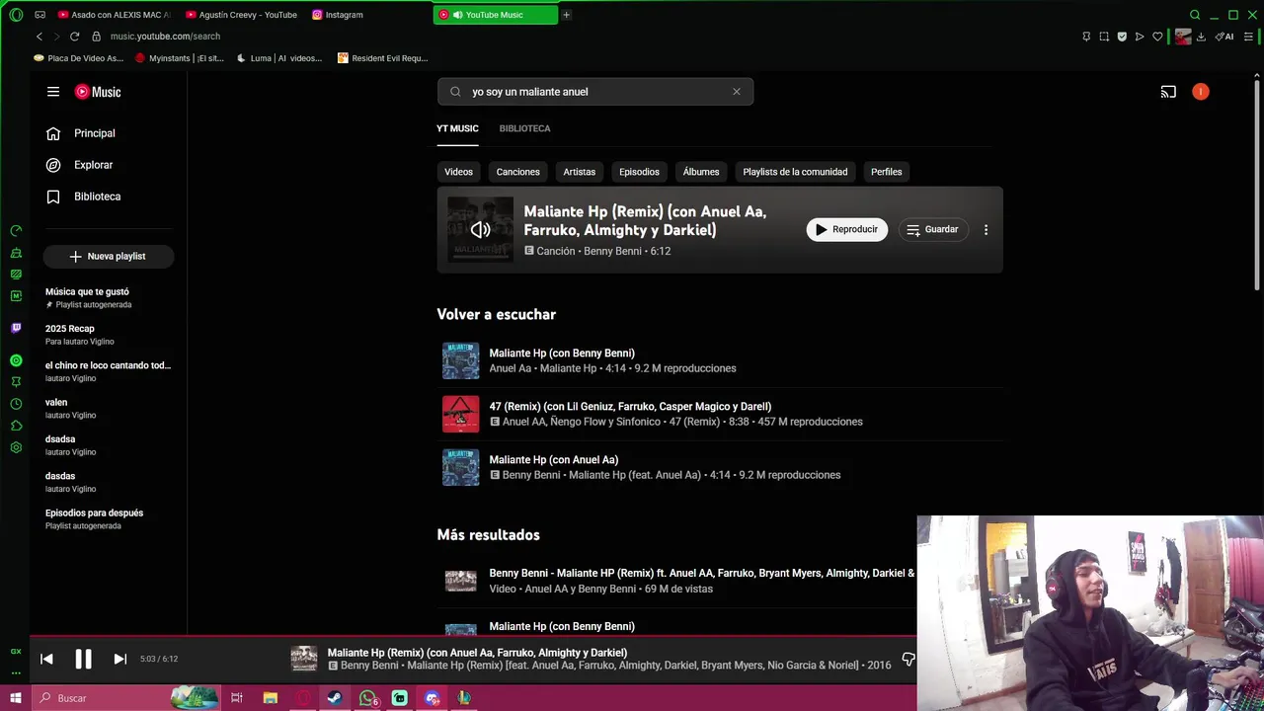Screen dimensions: 1264x711
Task: Open three-dot menu for top result
Action: pos(986,229)
